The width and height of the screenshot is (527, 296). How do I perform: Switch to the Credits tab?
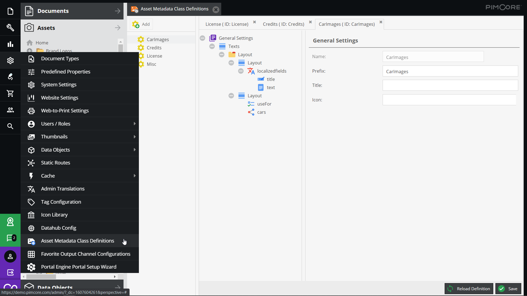pyautogui.click(x=283, y=24)
